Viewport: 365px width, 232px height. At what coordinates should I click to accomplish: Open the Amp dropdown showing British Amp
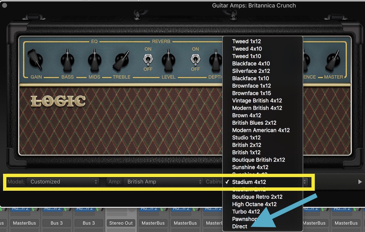point(163,182)
